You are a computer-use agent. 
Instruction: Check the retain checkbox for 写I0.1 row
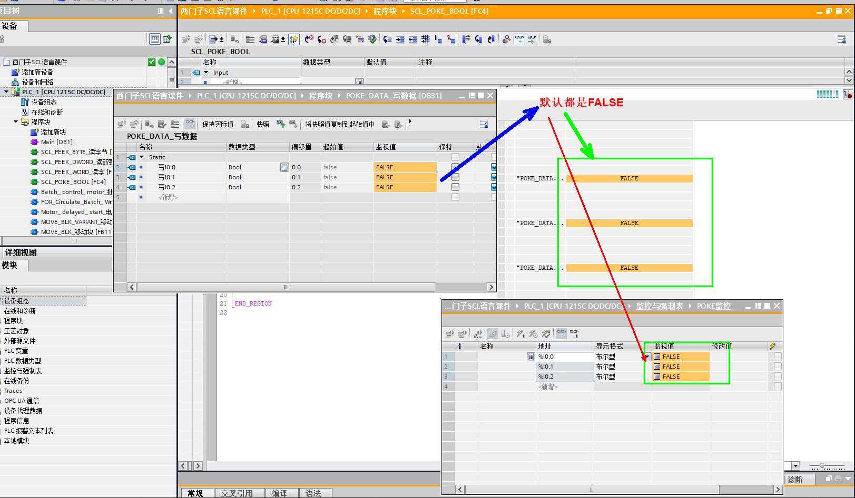(455, 177)
